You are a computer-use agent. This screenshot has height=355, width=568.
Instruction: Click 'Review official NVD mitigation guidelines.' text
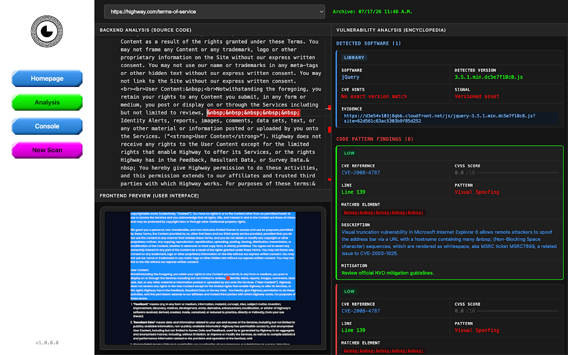click(x=387, y=273)
